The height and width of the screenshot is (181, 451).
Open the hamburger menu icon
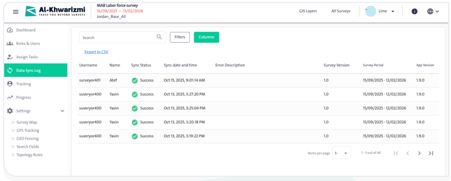(x=15, y=11)
